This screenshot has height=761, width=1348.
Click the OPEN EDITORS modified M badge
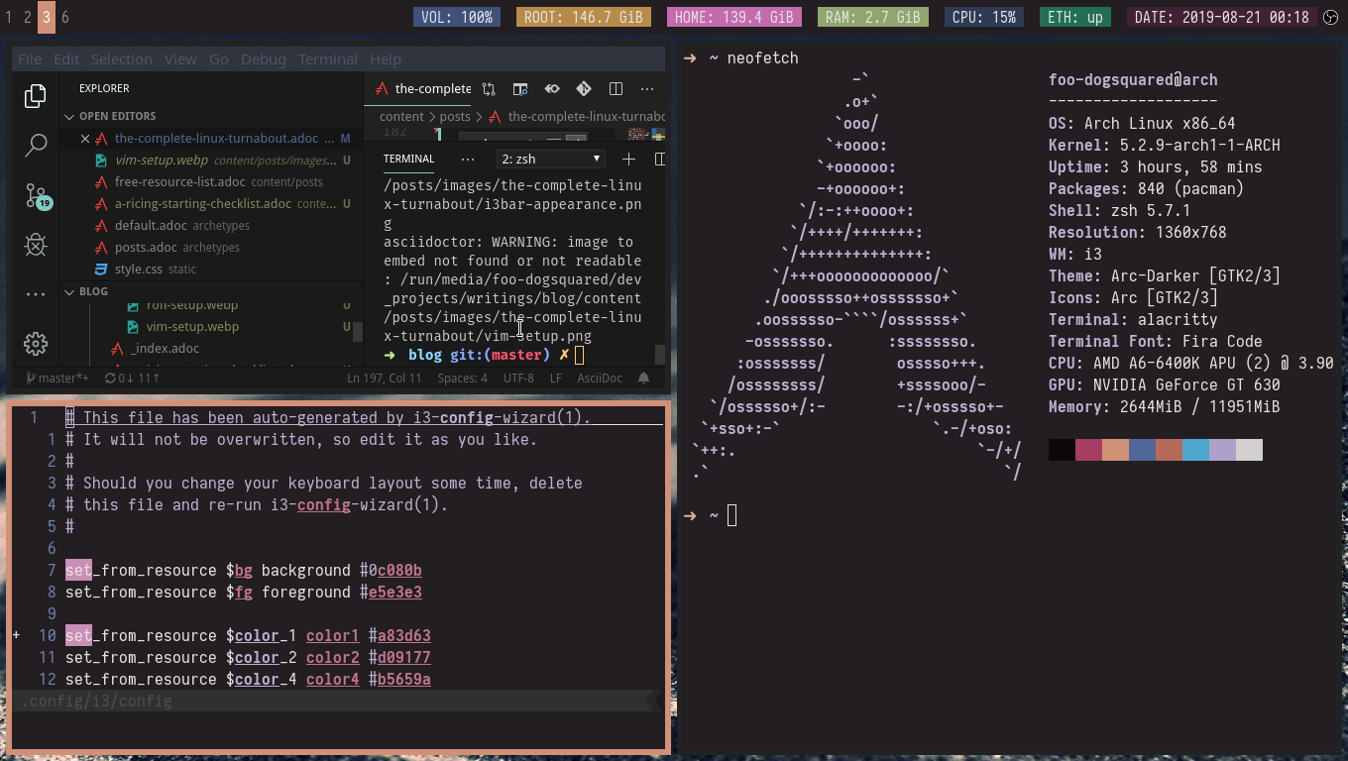(x=345, y=139)
